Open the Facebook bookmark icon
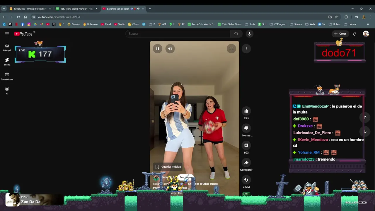The width and height of the screenshot is (375, 211). [x=23, y=24]
